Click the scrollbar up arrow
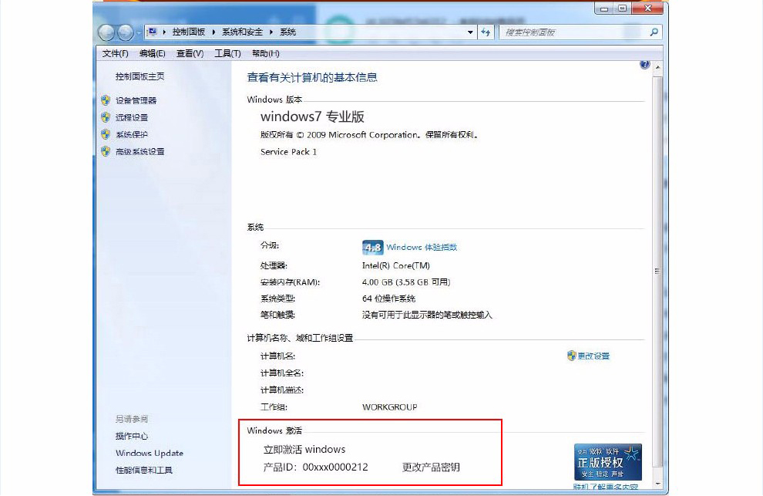 658,67
